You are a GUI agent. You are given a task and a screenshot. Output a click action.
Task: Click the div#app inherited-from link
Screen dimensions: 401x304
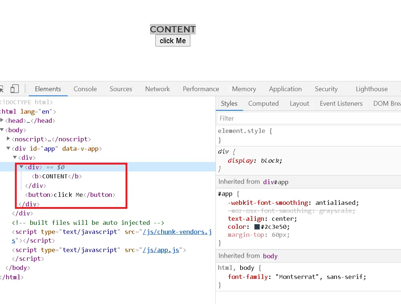[x=276, y=182]
